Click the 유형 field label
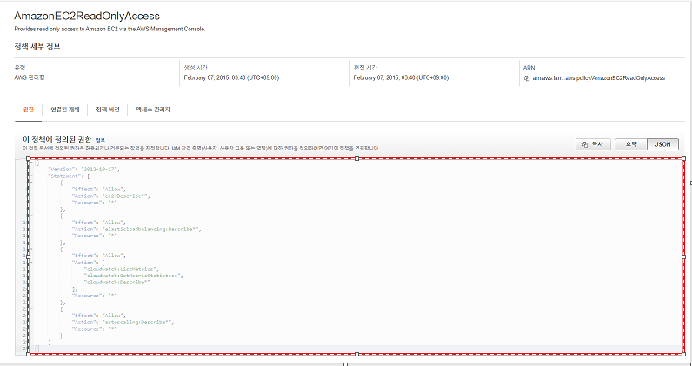The width and height of the screenshot is (692, 366). [x=20, y=68]
